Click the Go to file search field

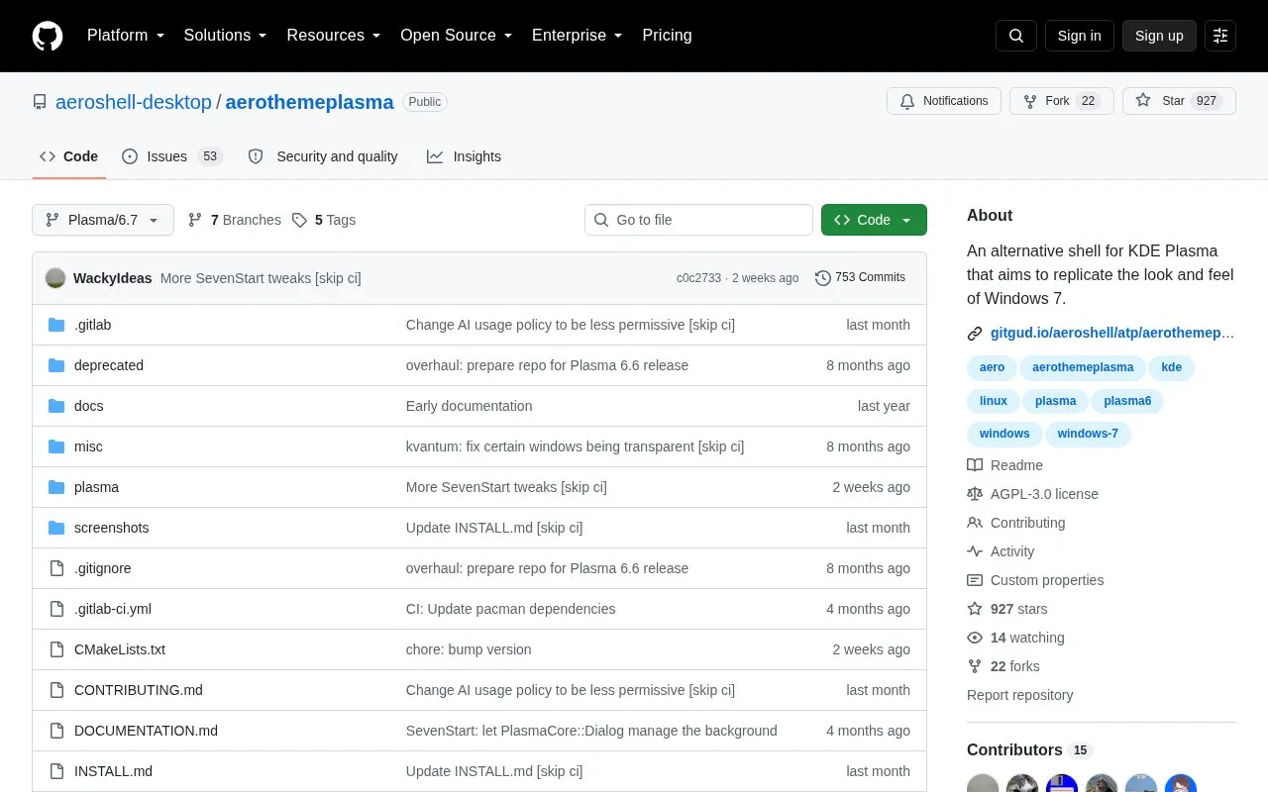coord(698,220)
